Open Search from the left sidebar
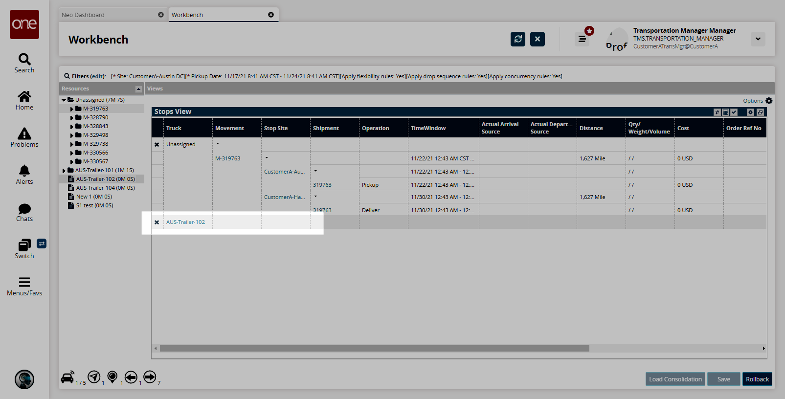This screenshot has height=399, width=785. pos(24,63)
